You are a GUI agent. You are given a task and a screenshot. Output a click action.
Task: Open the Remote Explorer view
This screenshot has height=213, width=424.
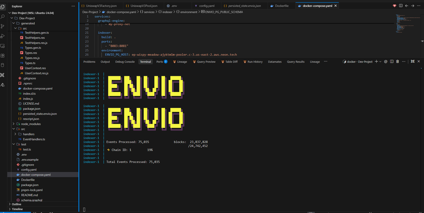tap(3, 46)
